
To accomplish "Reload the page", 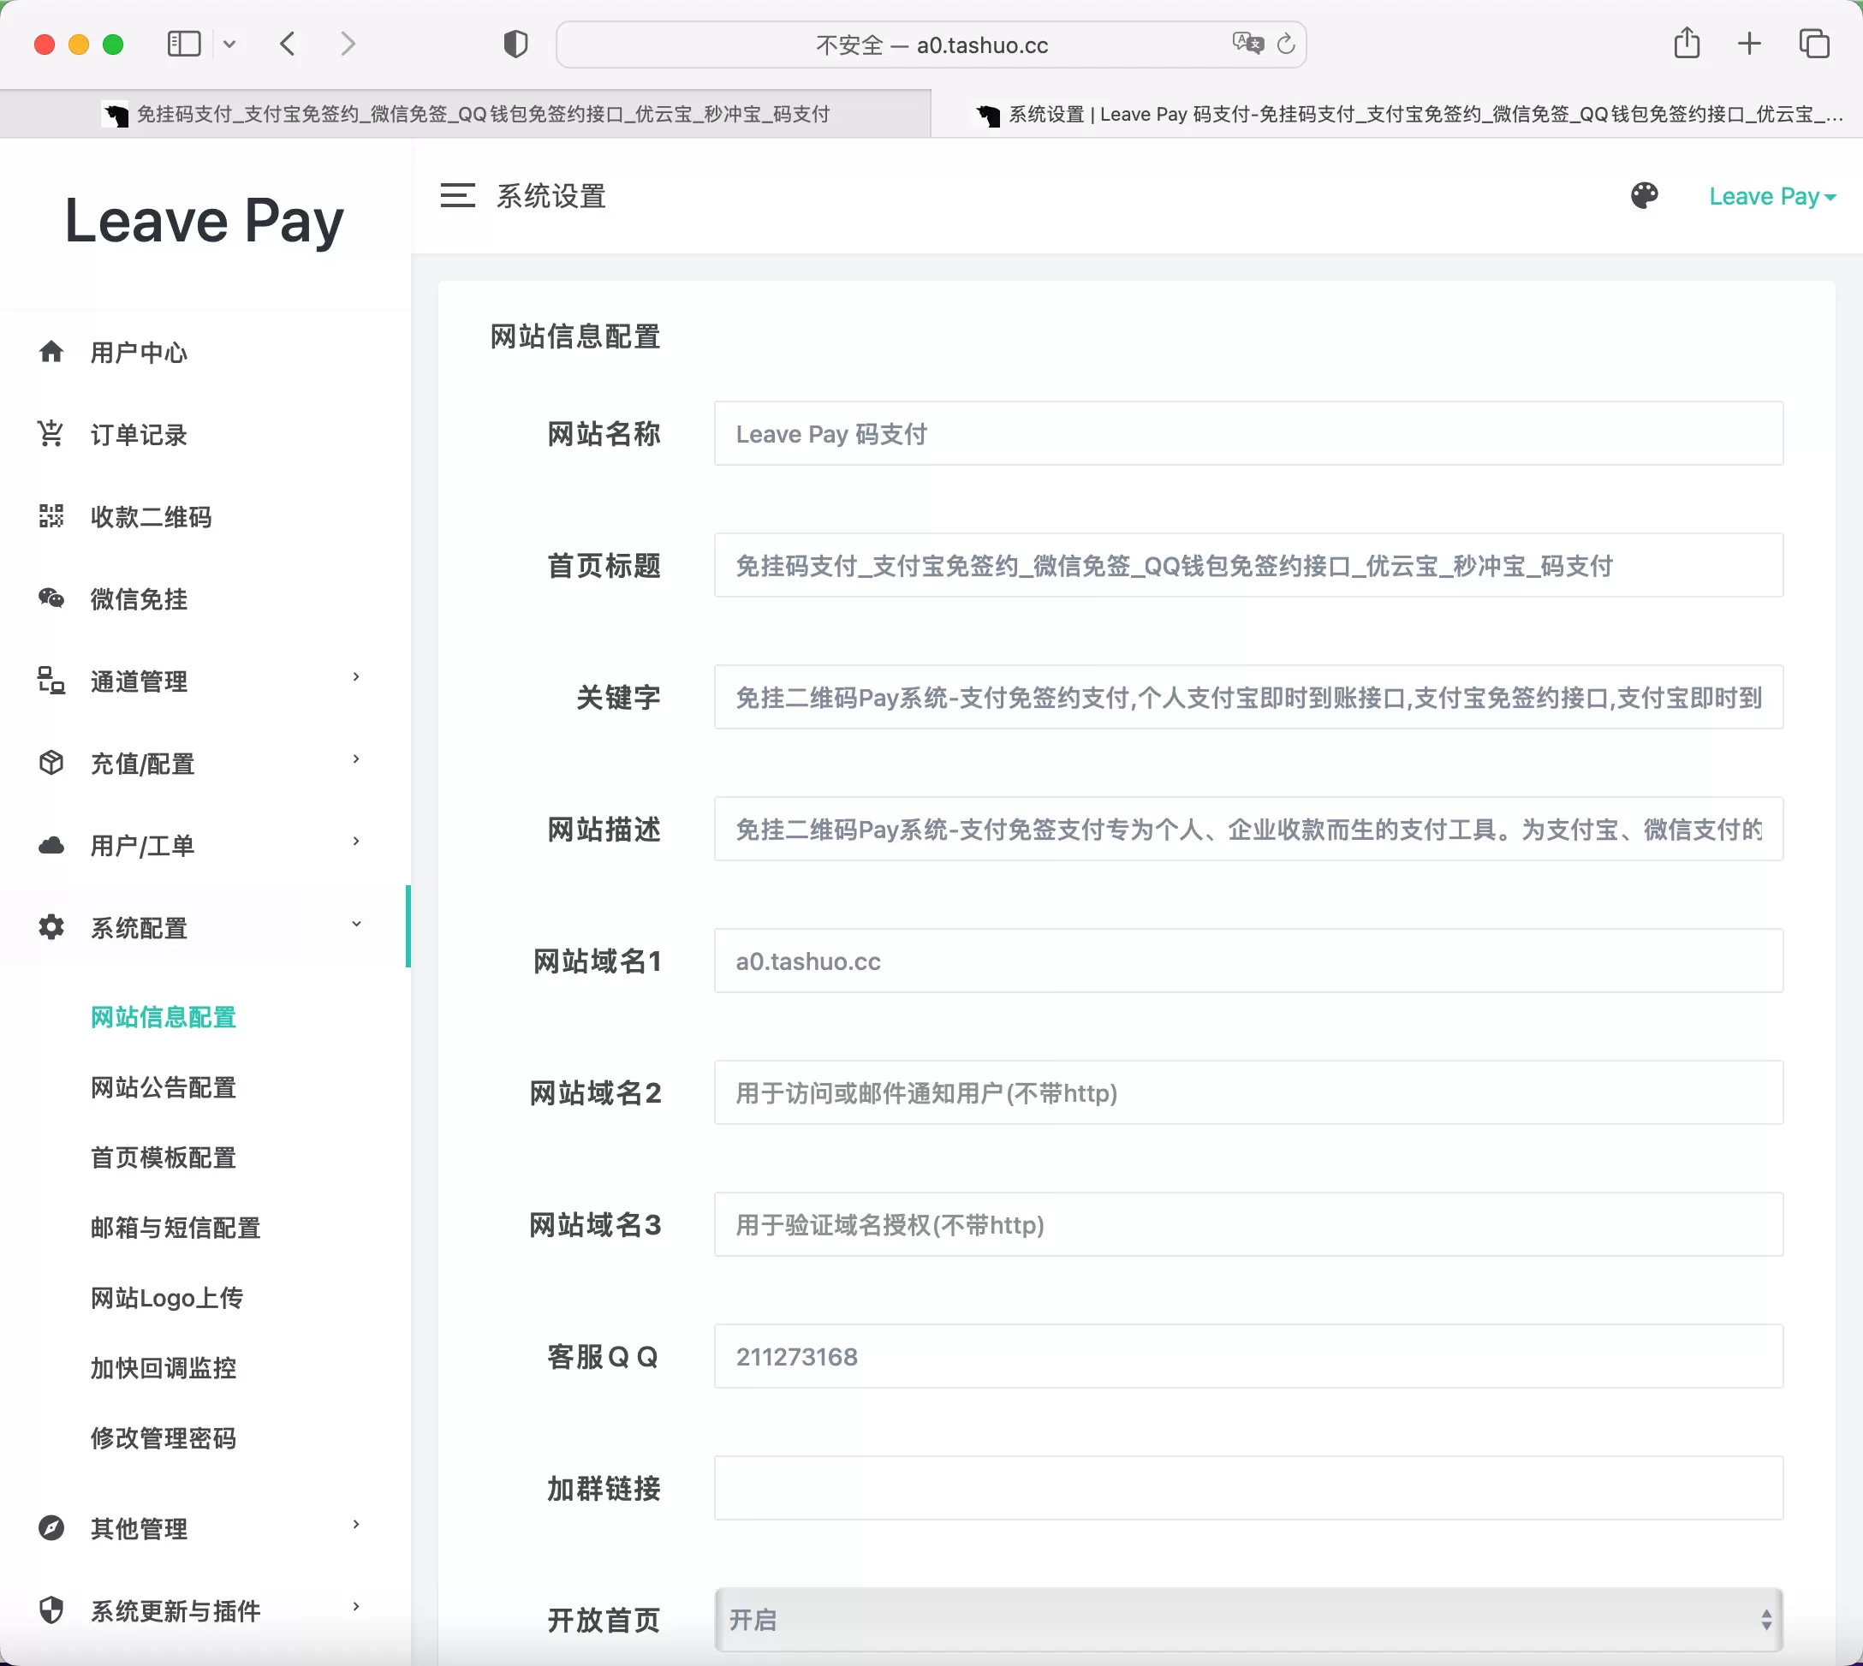I will (x=1286, y=44).
